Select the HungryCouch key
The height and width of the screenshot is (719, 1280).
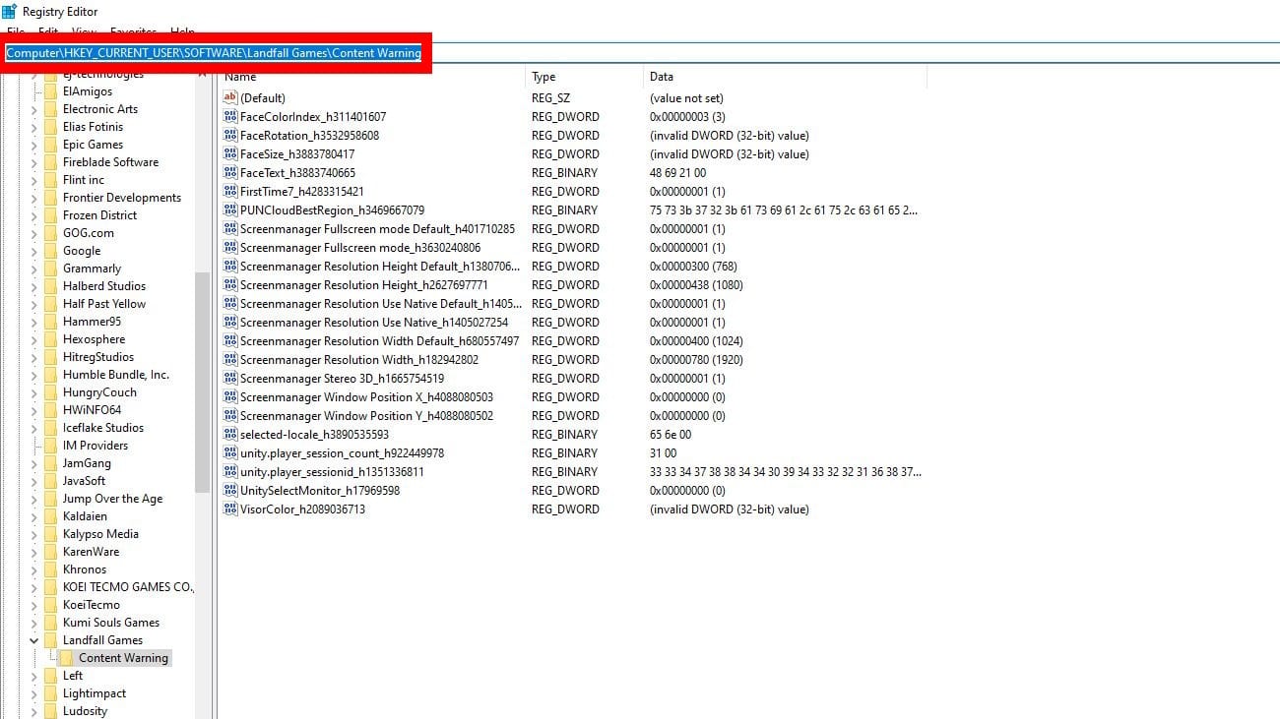tap(99, 392)
